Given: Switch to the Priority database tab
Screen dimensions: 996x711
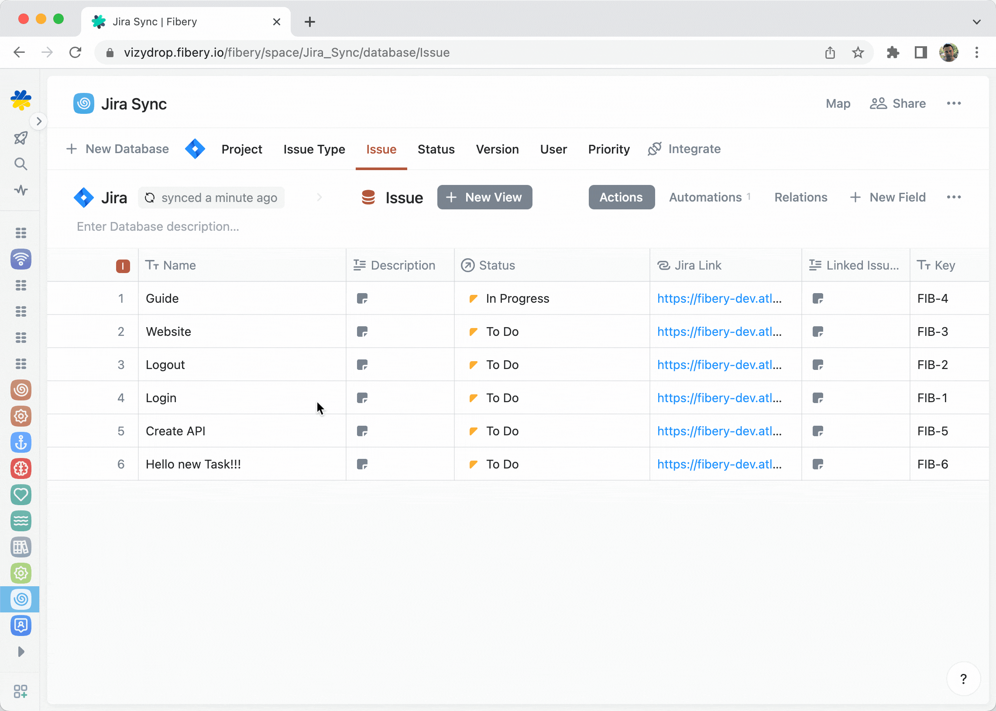Looking at the screenshot, I should point(609,149).
